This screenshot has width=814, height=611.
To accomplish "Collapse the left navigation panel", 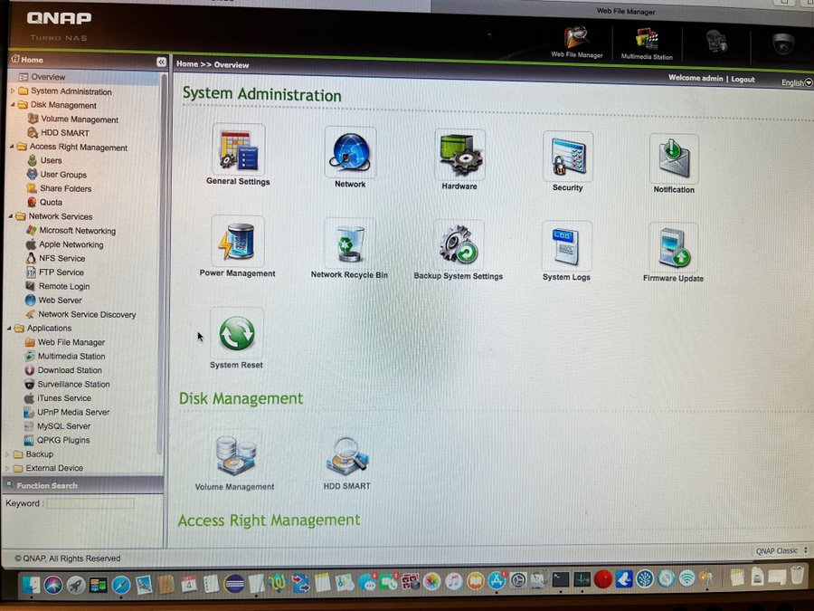I will pyautogui.click(x=161, y=62).
